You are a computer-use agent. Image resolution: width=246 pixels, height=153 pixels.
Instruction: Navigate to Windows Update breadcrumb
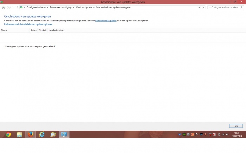pyautogui.click(x=84, y=7)
